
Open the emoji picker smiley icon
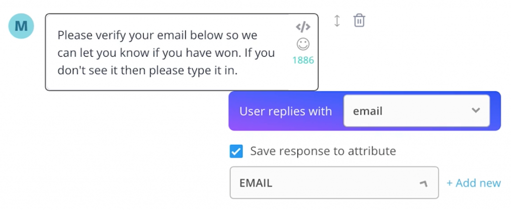point(303,44)
